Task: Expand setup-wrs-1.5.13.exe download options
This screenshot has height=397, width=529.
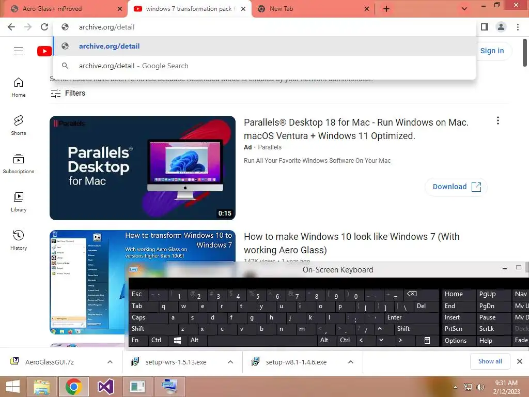Action: 230,362
